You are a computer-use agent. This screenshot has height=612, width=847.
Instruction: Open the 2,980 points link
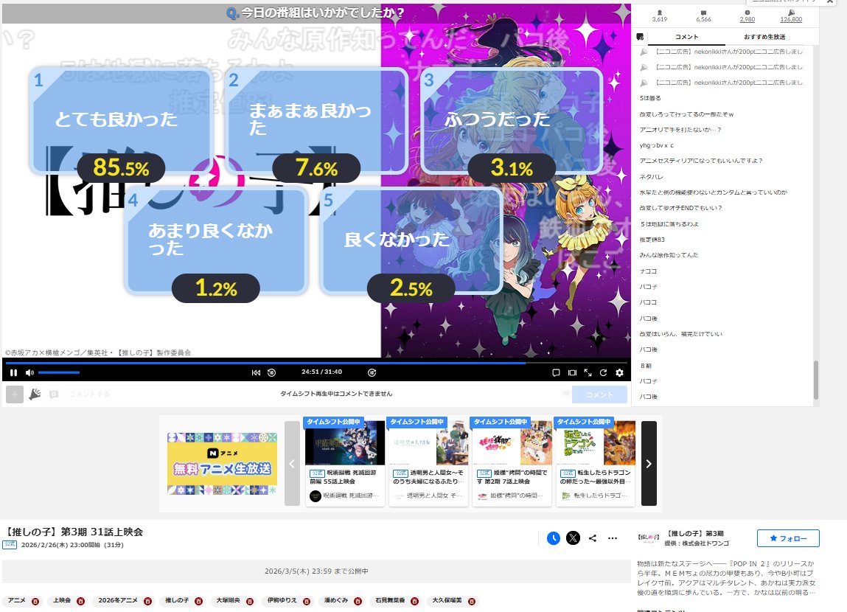[747, 19]
